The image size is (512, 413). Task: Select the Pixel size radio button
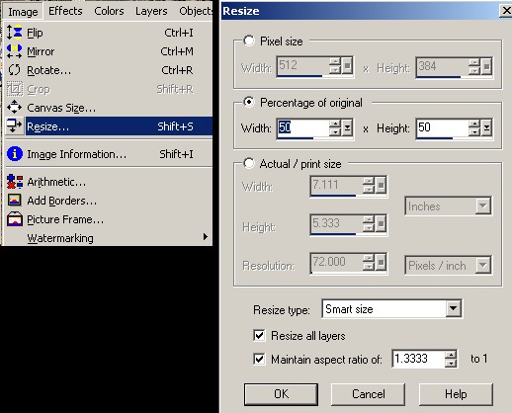click(x=249, y=41)
